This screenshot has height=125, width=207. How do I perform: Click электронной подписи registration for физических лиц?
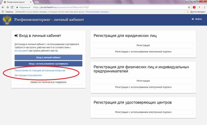143,87
